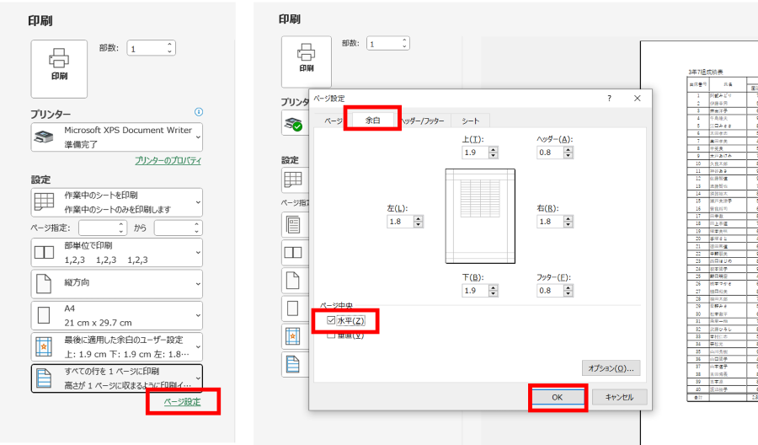Click the orientation page icon in right panel
Image resolution: width=758 pixels, height=445 pixels.
[x=293, y=281]
